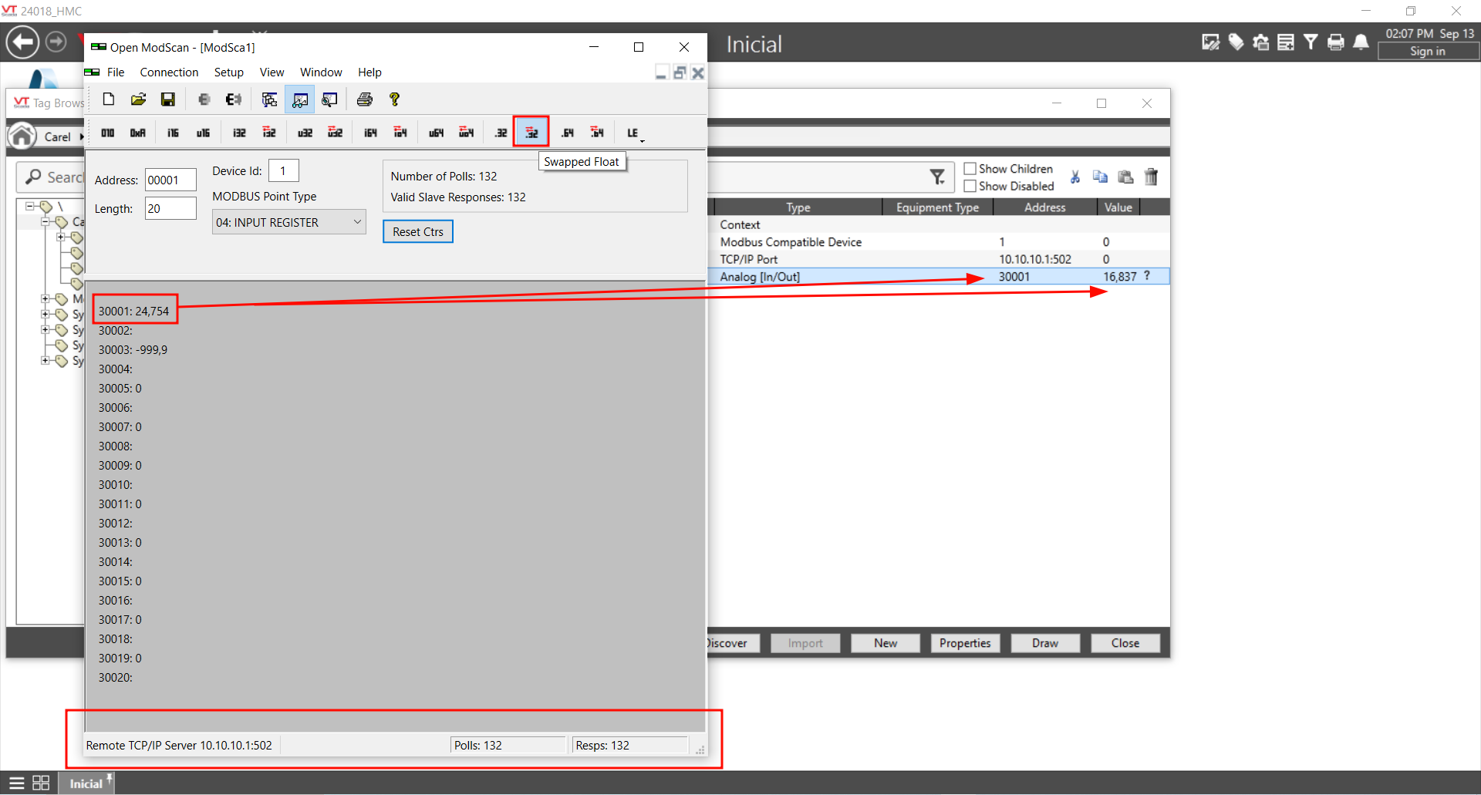Open the tag browser filter dropdown
The height and width of the screenshot is (795, 1481).
tap(937, 177)
